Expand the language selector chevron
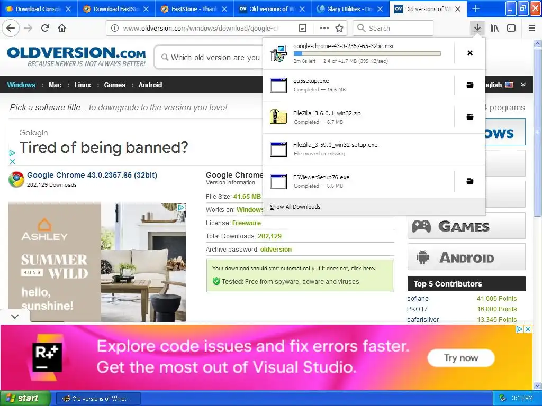Screen dimensions: 542x406 523,85
